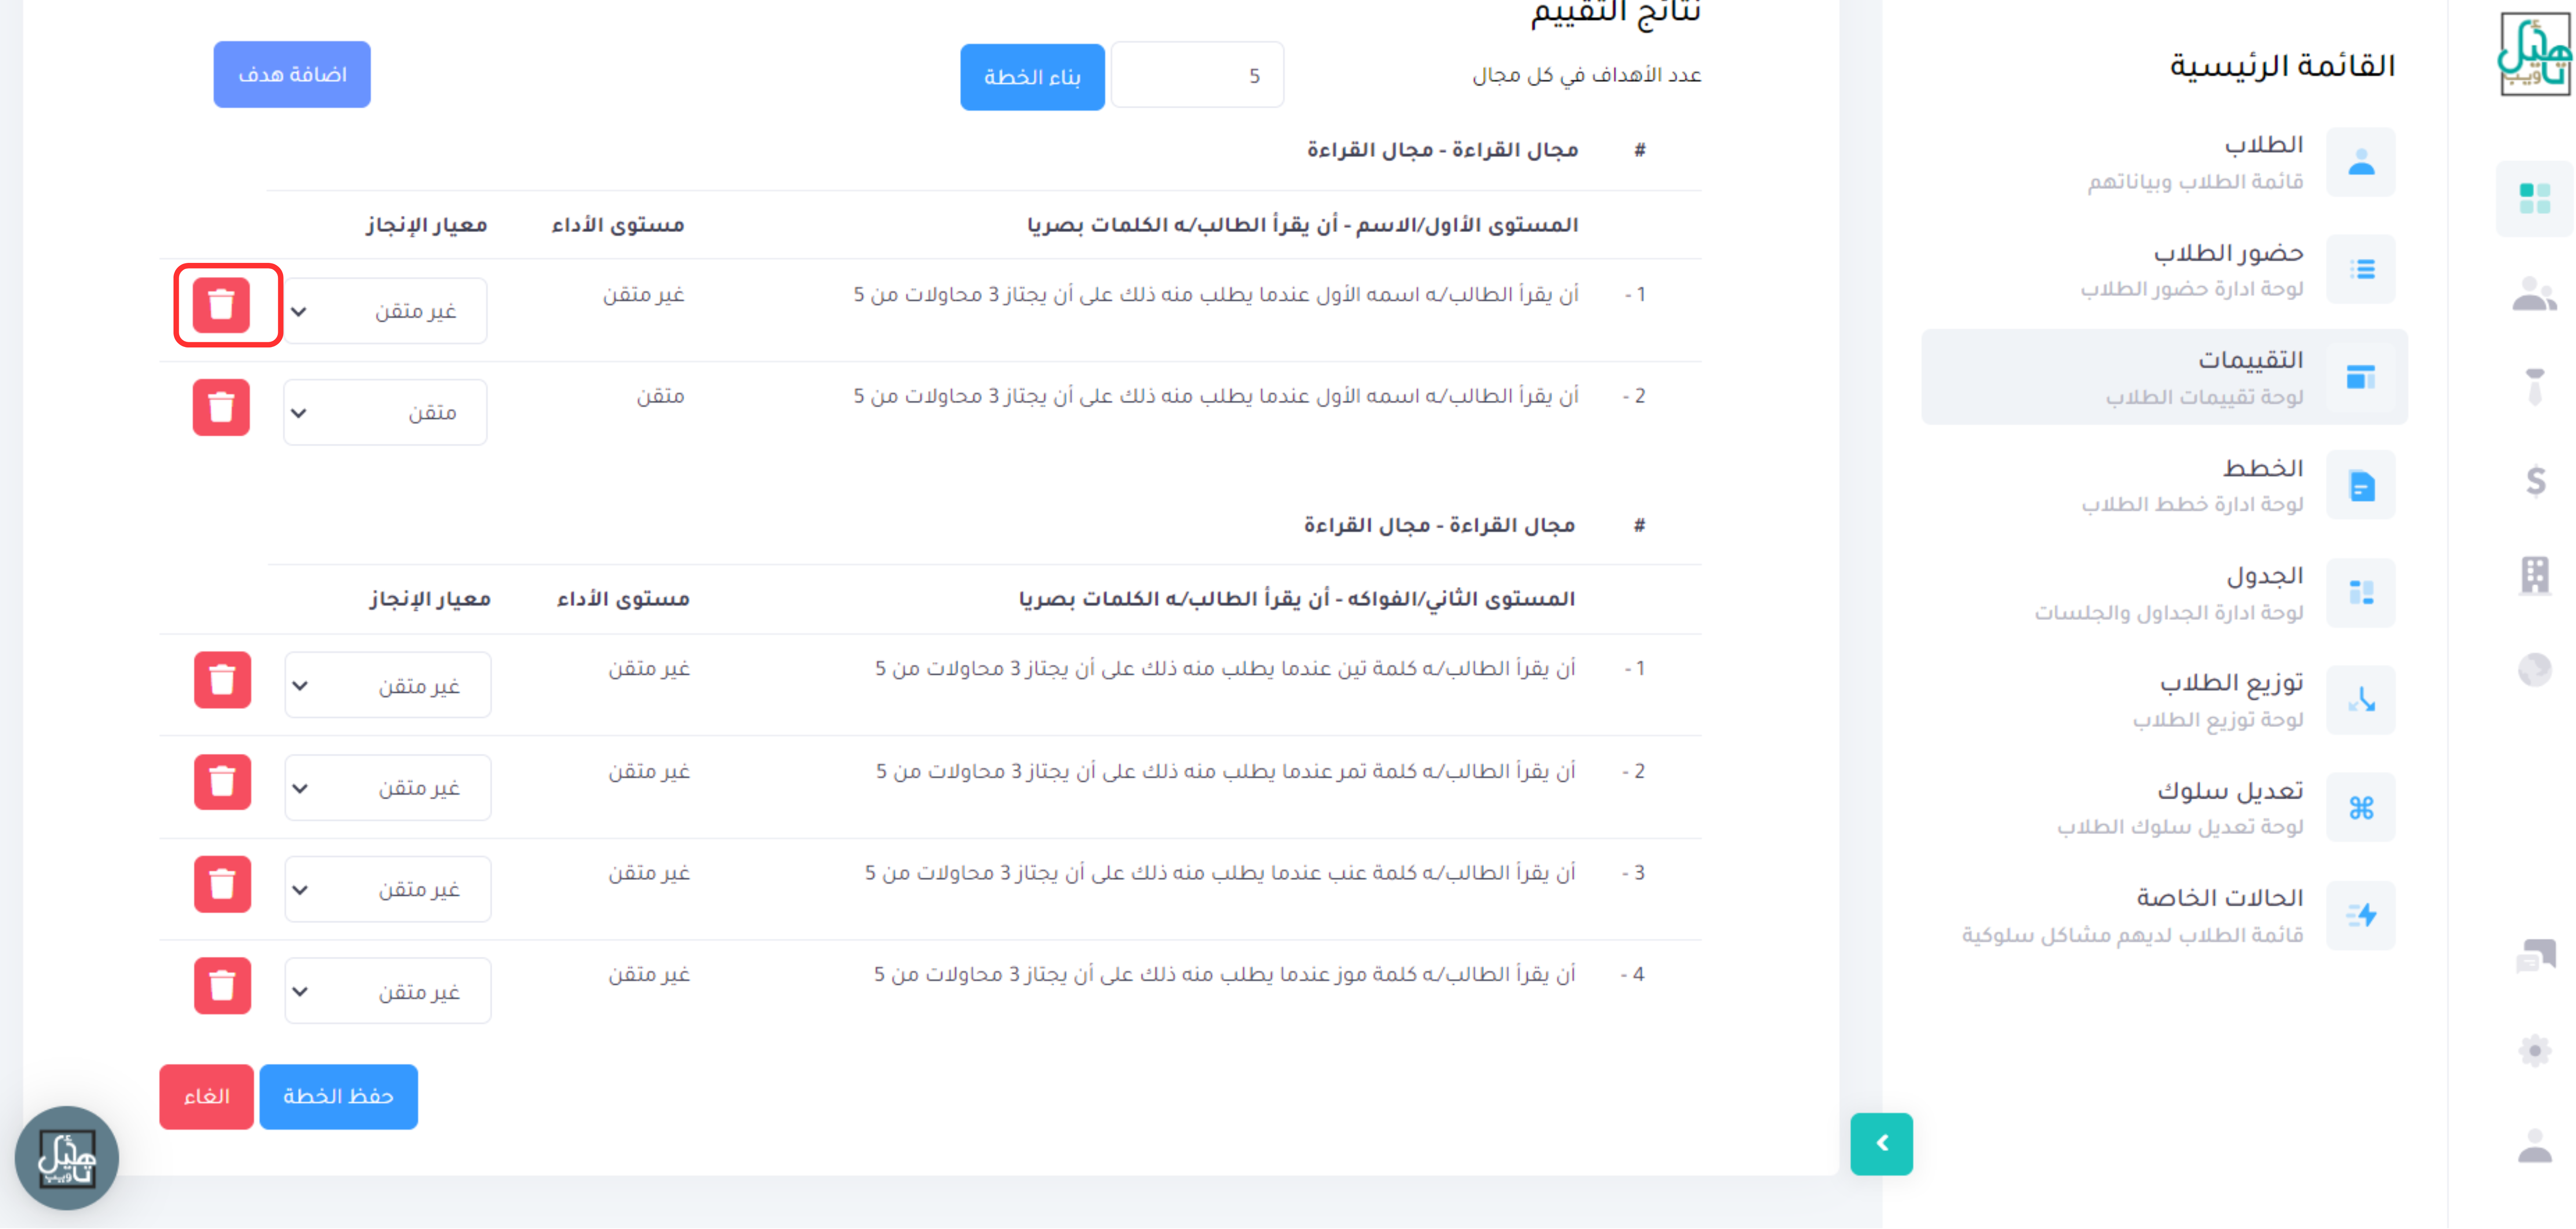This screenshot has height=1229, width=2576.
Task: Delete first goal row marked غير متقن in level one
Action: coord(221,305)
